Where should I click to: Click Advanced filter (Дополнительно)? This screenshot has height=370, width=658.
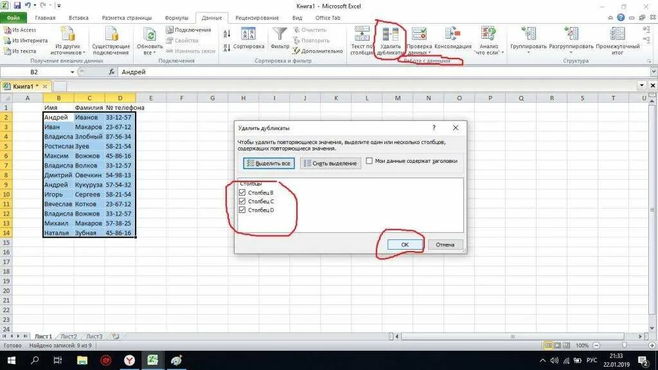coord(317,51)
